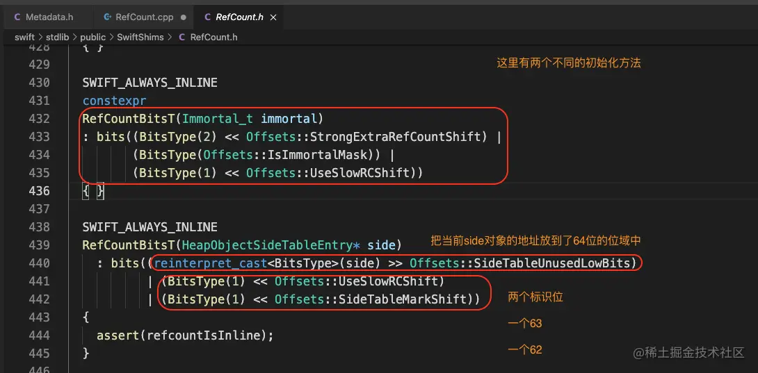
Task: Click line number 436 in gutter
Action: pos(38,191)
